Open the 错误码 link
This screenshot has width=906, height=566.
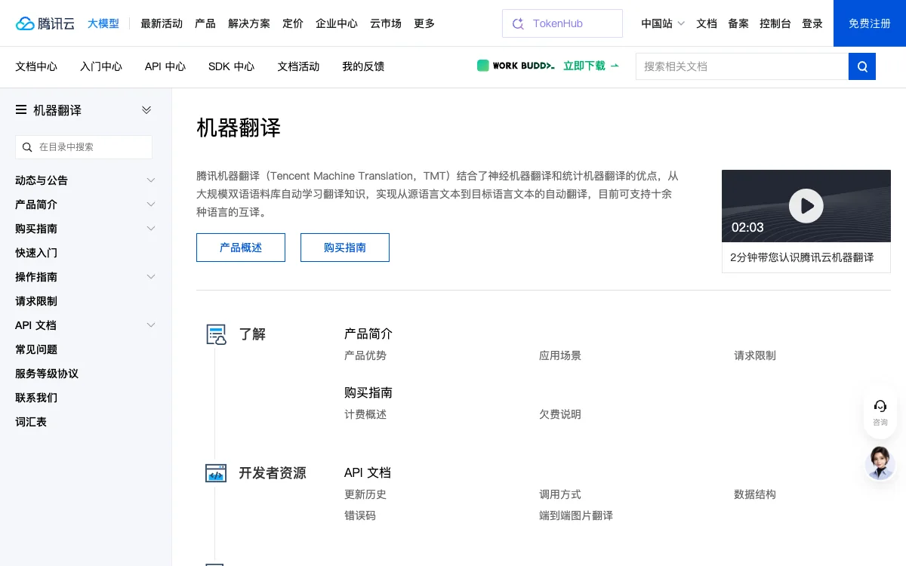tap(360, 515)
